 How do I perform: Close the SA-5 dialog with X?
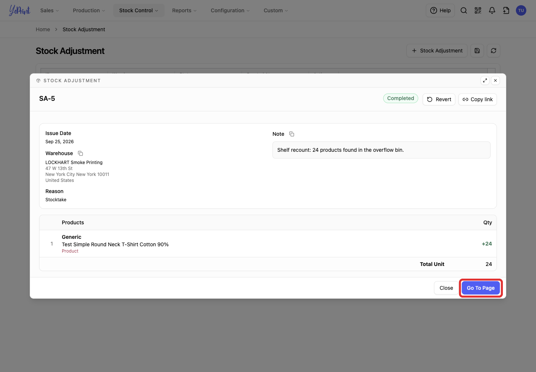(495, 80)
